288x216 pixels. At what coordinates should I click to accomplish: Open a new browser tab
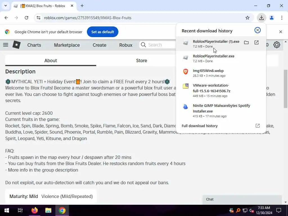[82, 6]
